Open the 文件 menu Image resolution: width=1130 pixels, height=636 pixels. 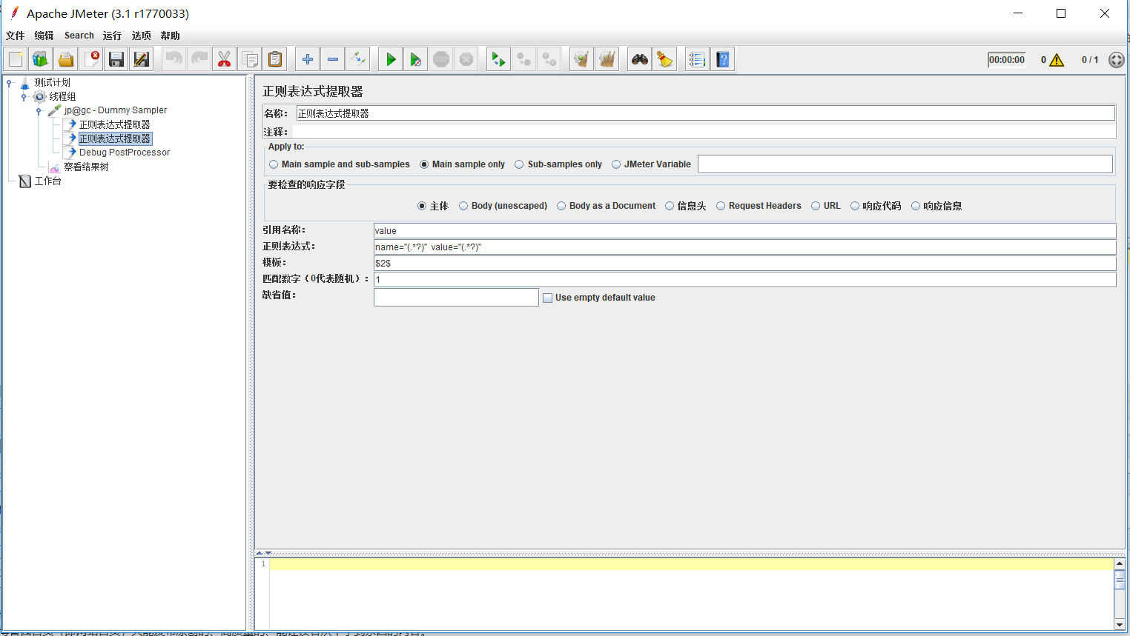point(15,36)
